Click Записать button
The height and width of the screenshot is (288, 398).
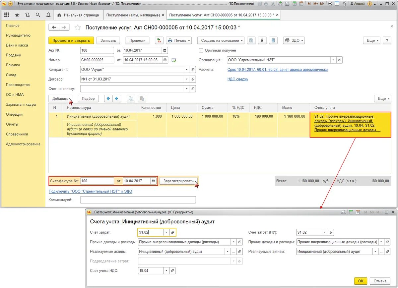tap(108, 40)
